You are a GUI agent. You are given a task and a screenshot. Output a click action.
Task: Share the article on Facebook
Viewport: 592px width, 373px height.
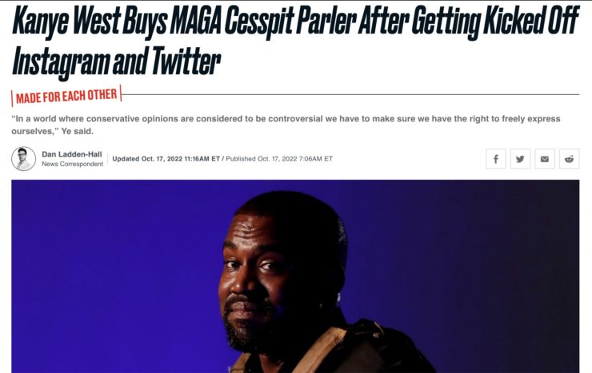click(496, 159)
